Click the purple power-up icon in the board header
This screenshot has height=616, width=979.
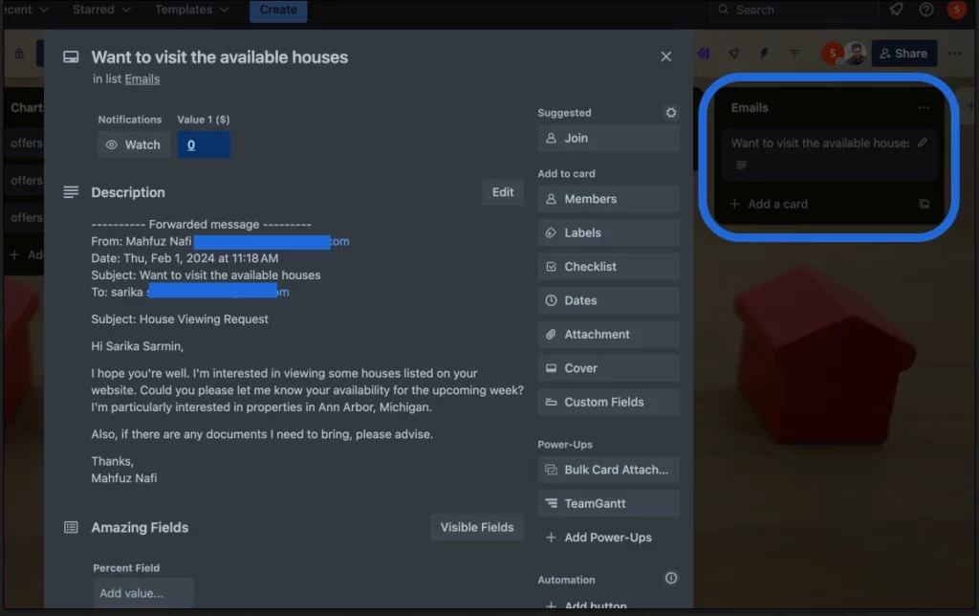point(704,54)
